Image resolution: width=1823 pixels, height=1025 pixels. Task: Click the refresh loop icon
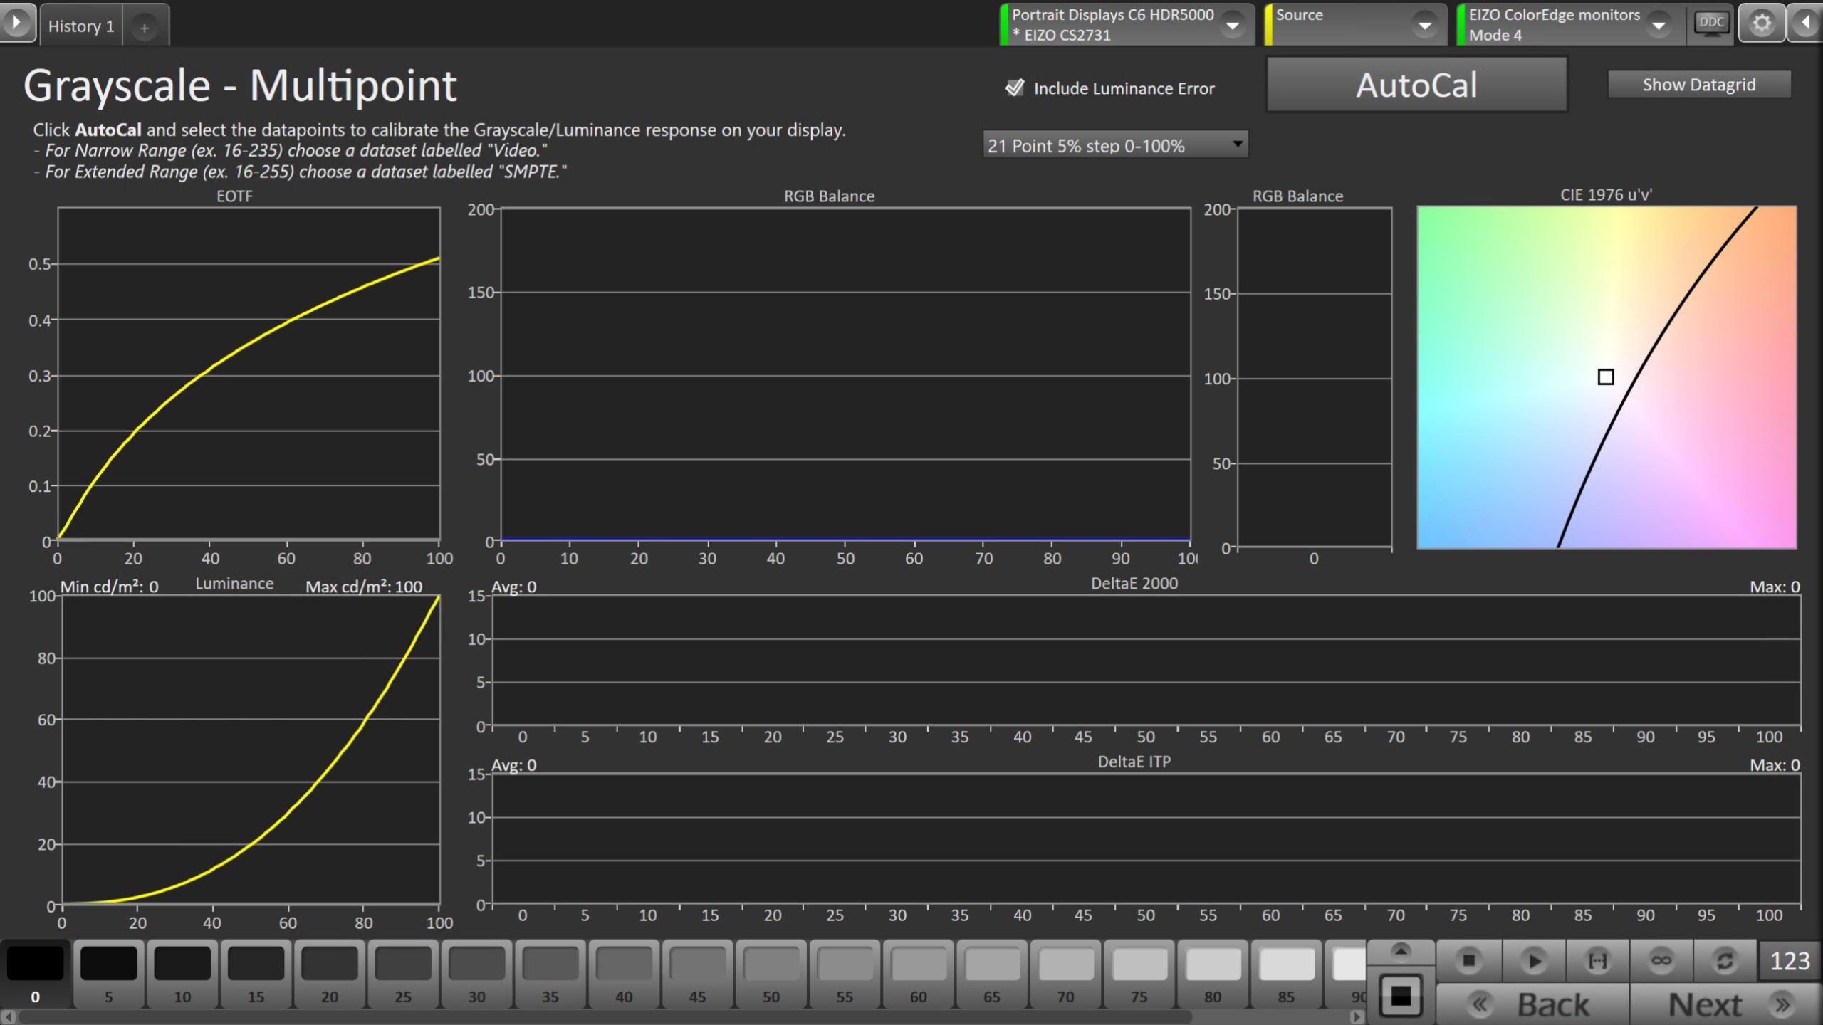[1725, 961]
